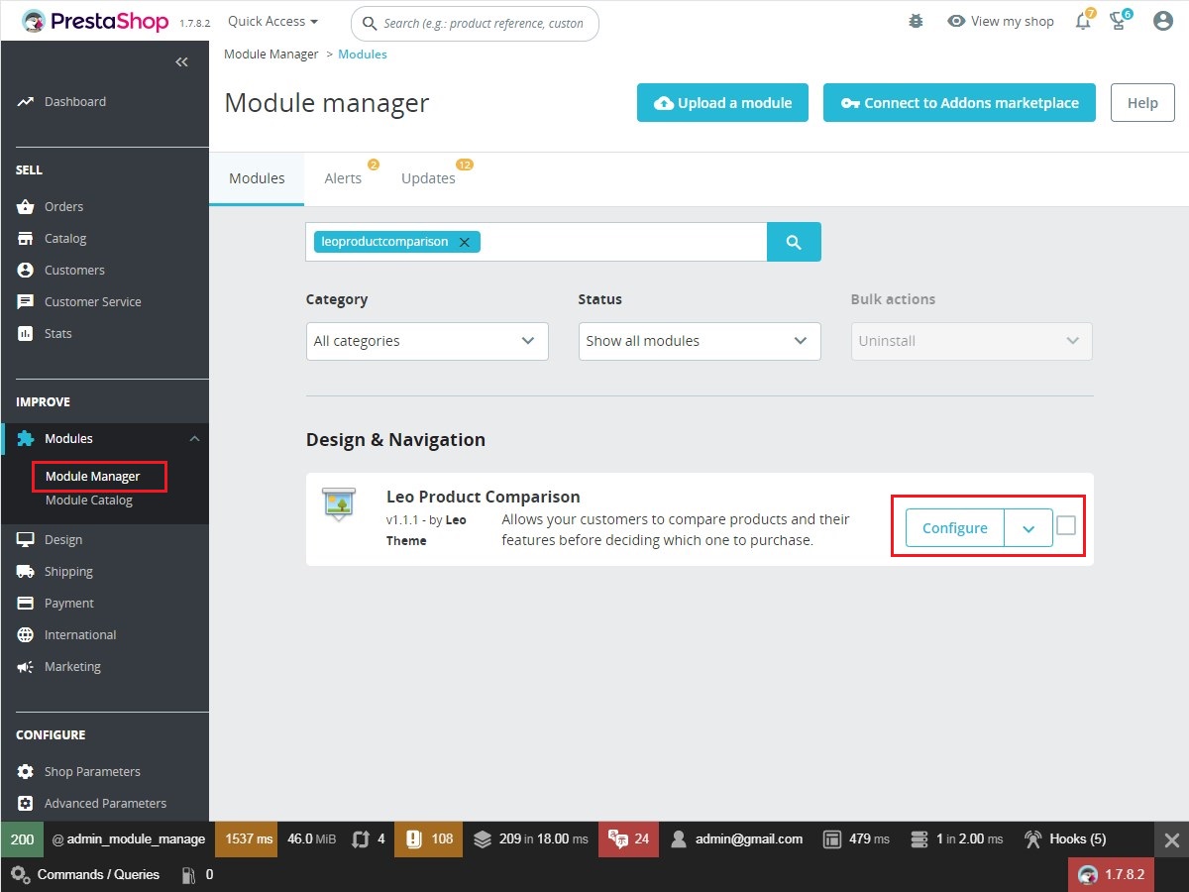The width and height of the screenshot is (1189, 892).
Task: Select the Leo Product Comparison module checkbox
Action: (1066, 526)
